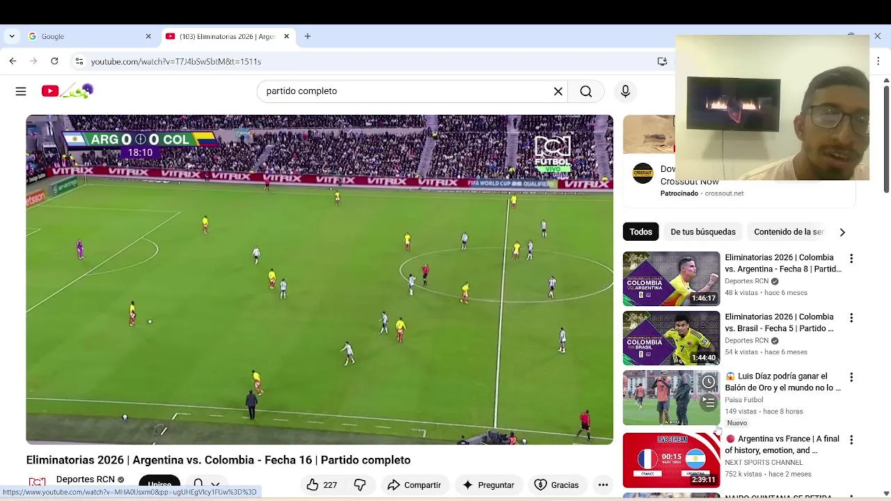Select the Todos filter chip

point(640,232)
